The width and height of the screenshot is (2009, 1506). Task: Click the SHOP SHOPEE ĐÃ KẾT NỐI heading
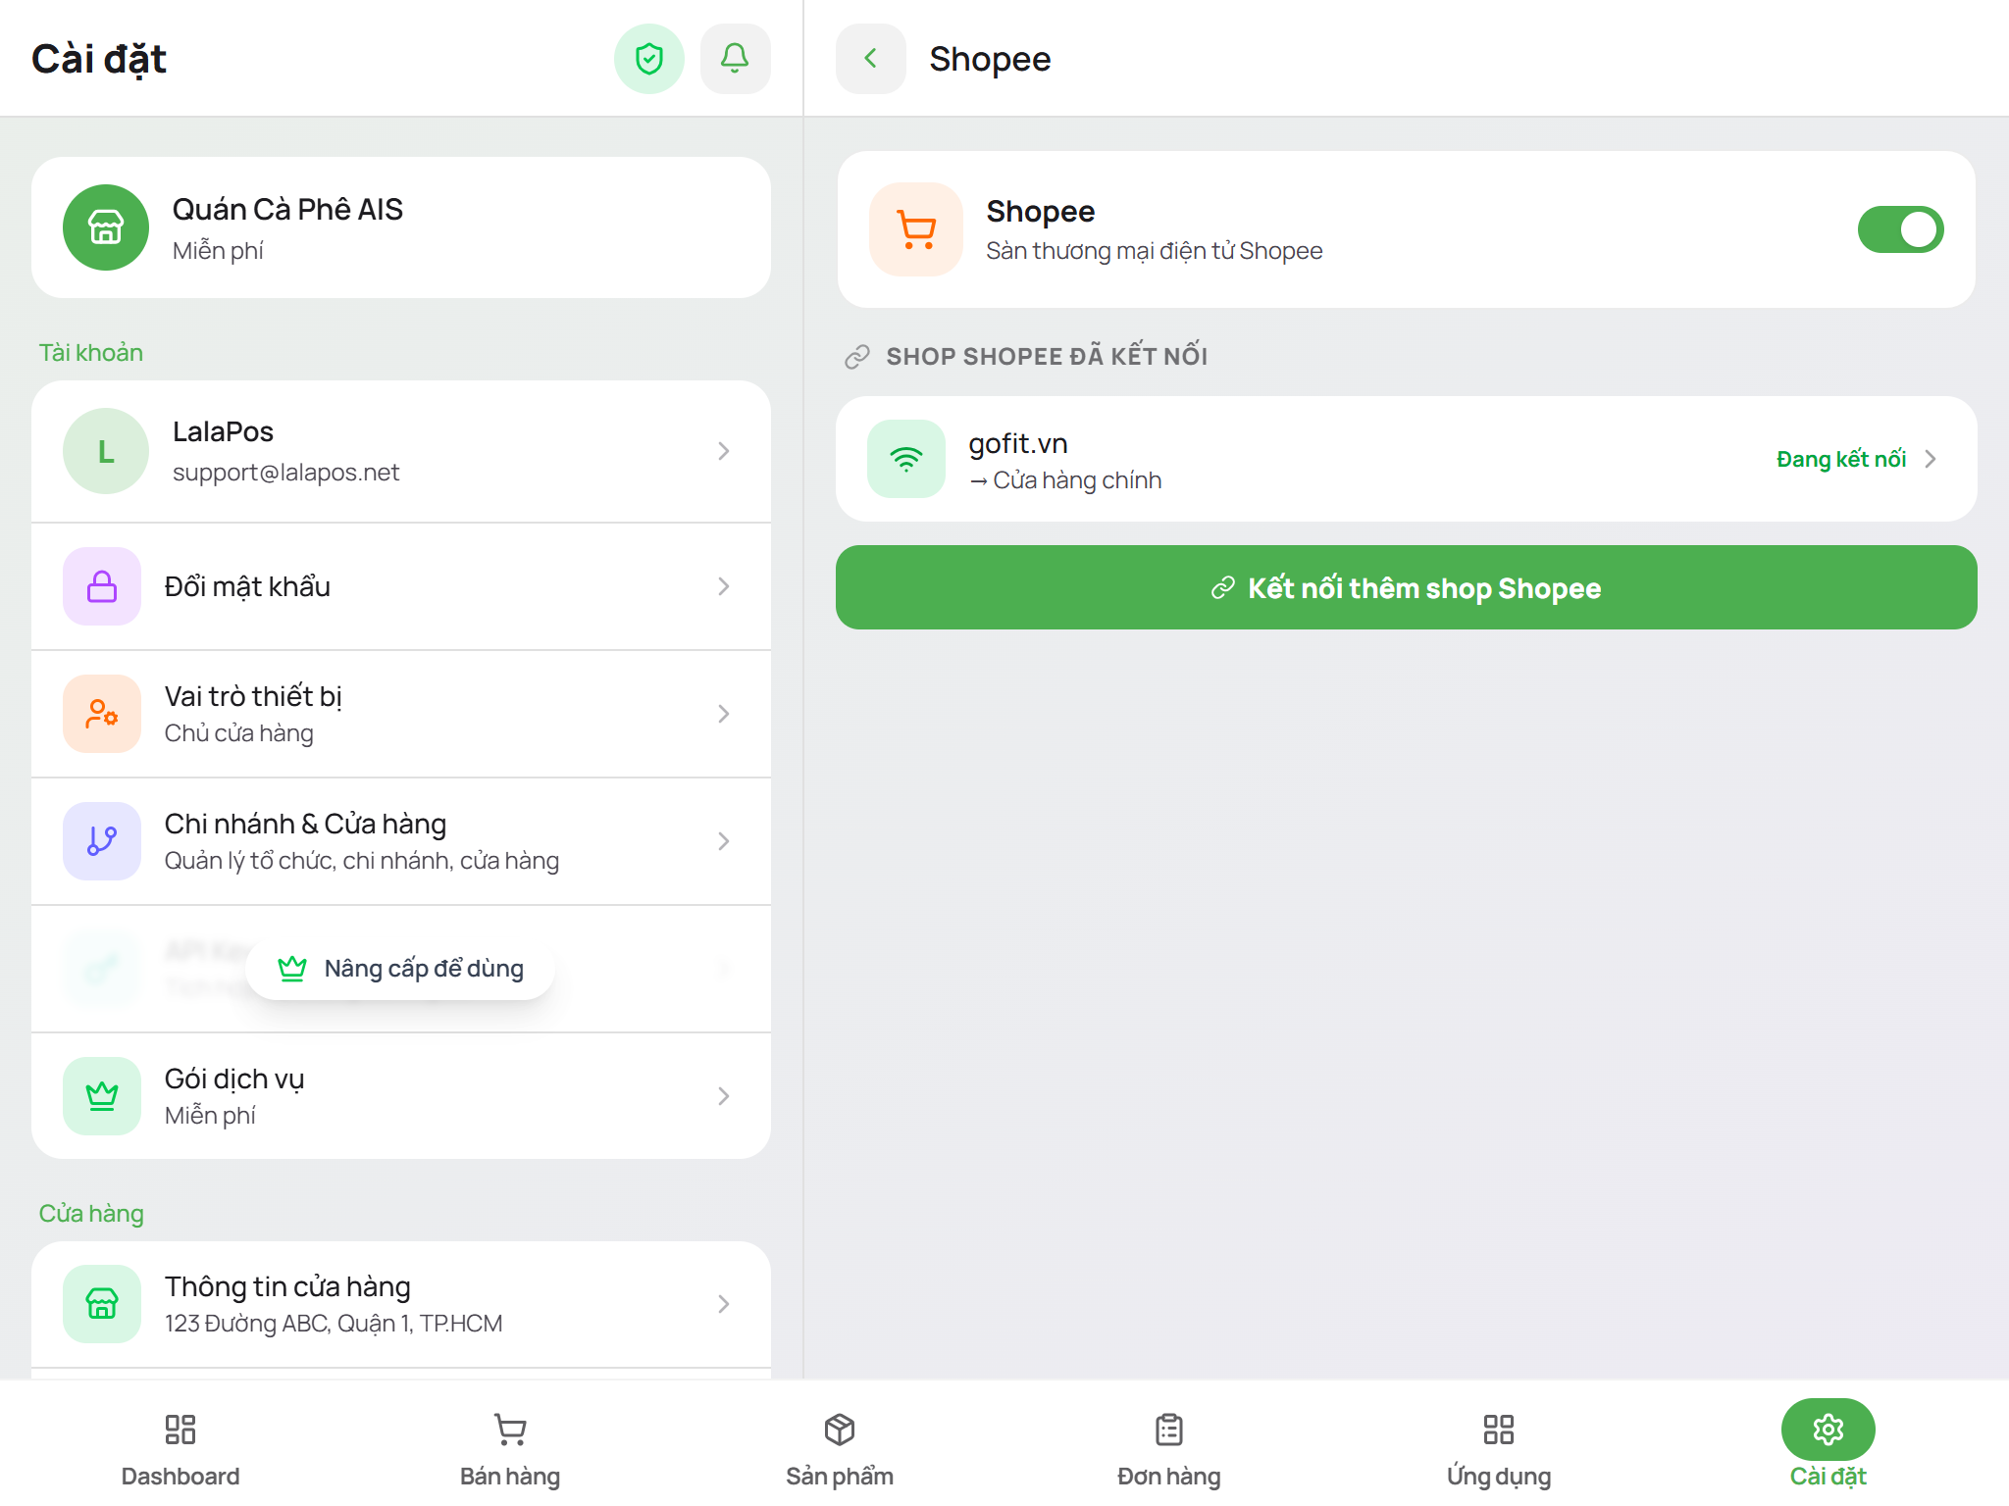(x=1047, y=356)
